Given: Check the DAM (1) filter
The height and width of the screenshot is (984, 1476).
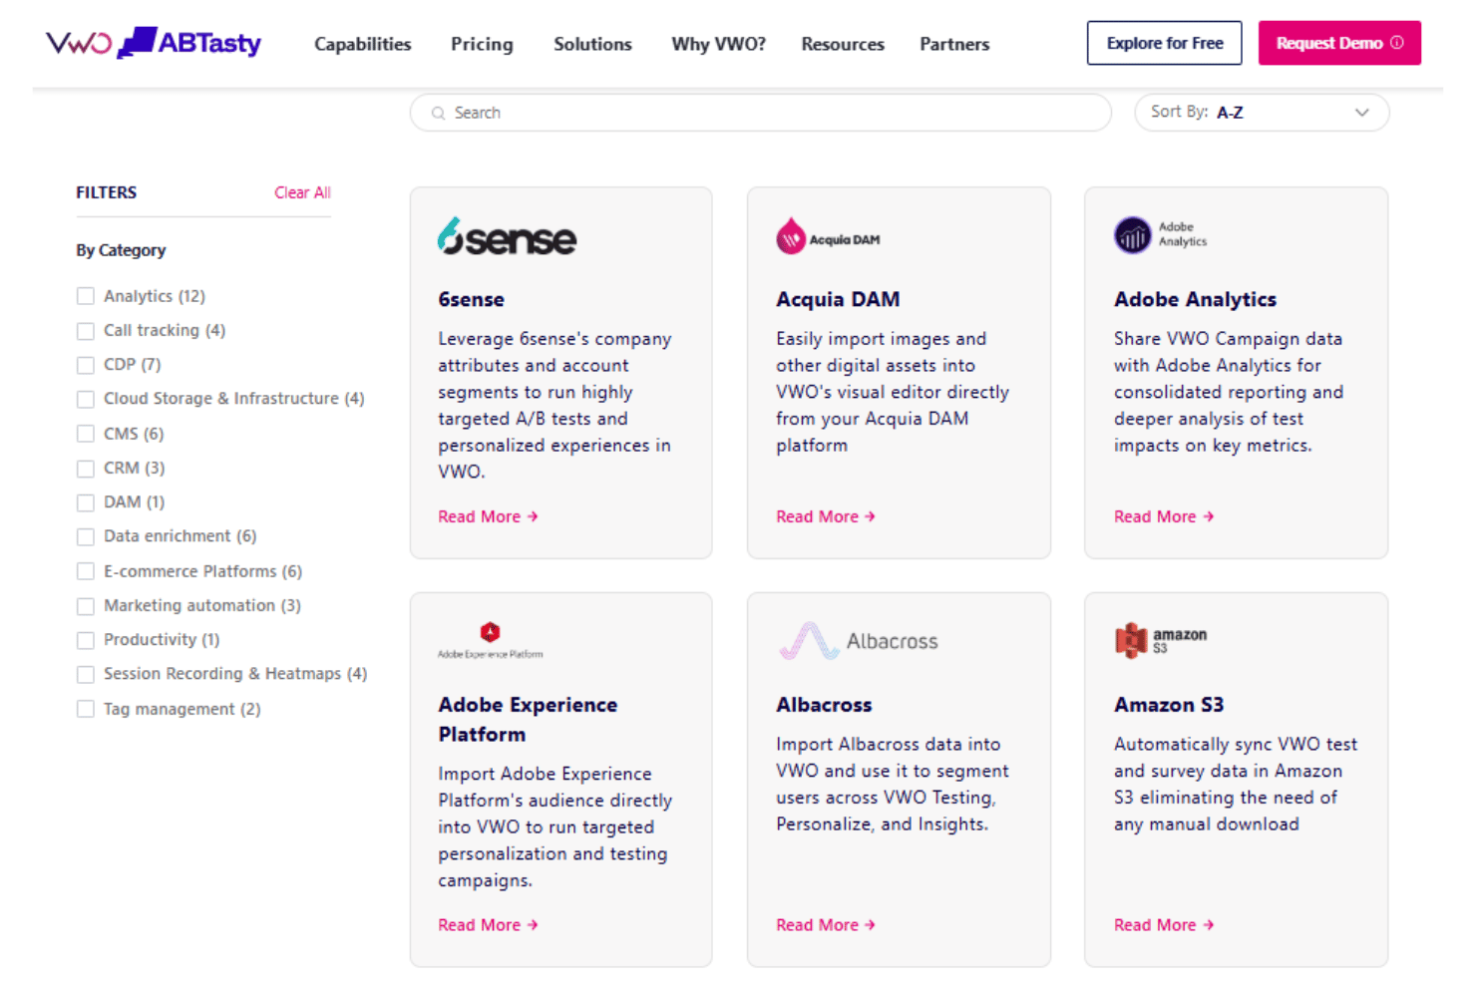Looking at the screenshot, I should click(x=86, y=502).
